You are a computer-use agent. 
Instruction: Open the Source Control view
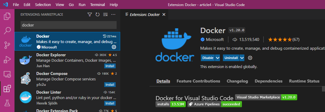[x=7, y=45]
